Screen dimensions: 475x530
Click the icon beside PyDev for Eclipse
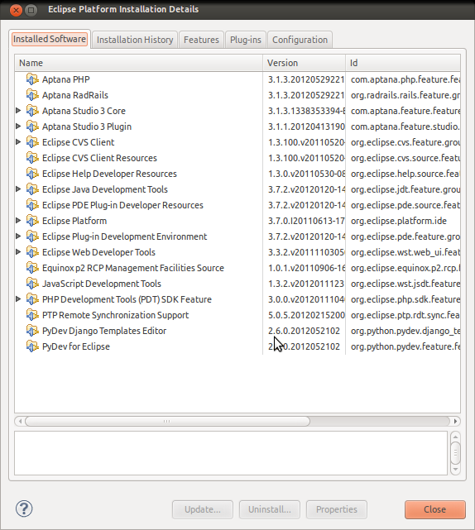click(x=32, y=346)
